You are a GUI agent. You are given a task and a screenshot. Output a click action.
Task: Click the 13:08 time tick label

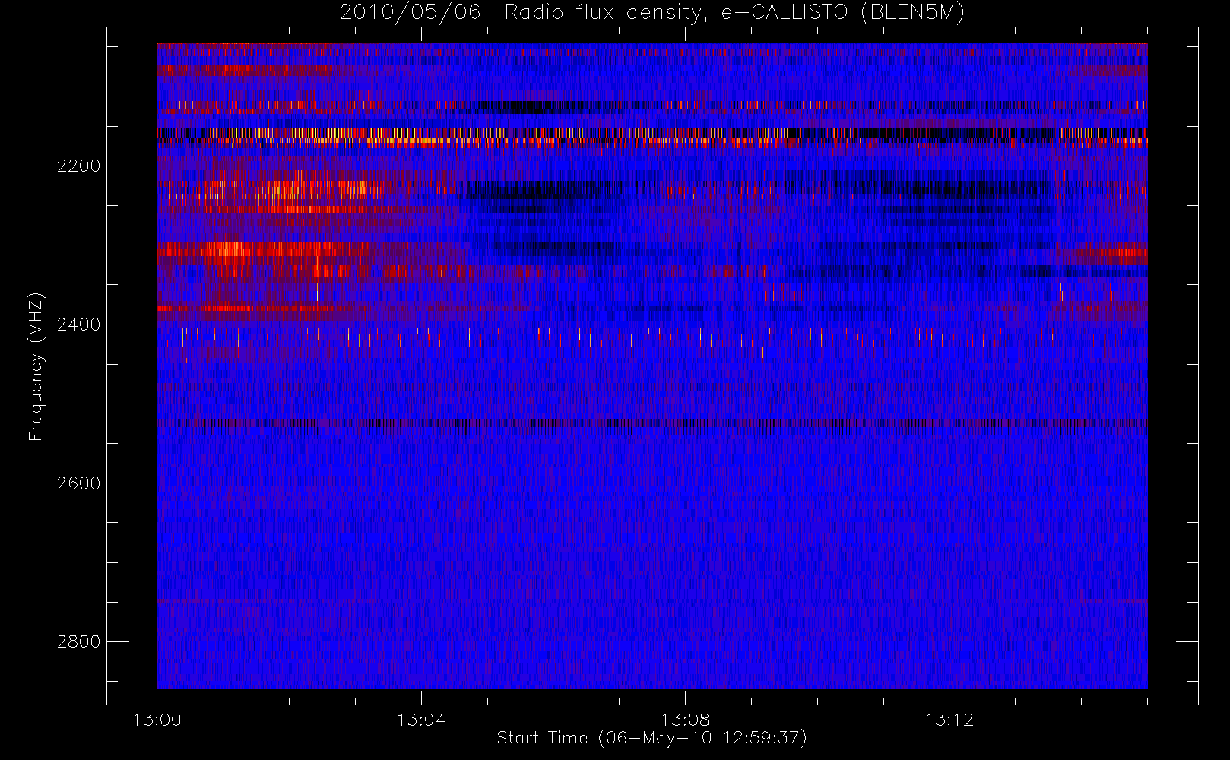pyautogui.click(x=685, y=720)
